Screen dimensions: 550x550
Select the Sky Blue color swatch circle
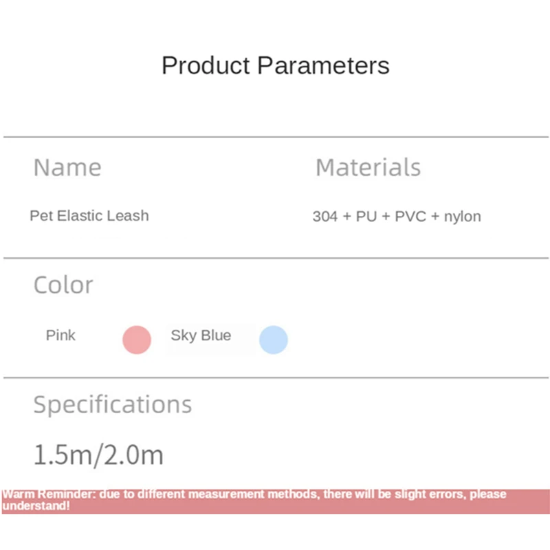274,340
